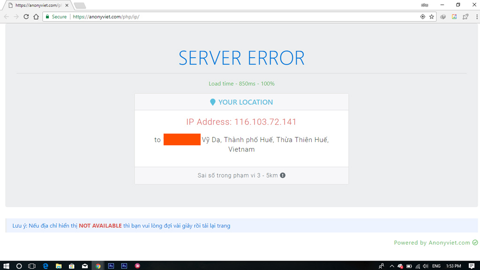Image resolution: width=480 pixels, height=270 pixels.
Task: Open Microsoft Edge from the taskbar
Action: pos(45,266)
